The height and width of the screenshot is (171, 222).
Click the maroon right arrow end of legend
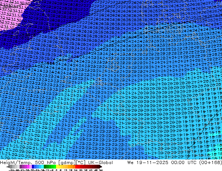101,167
